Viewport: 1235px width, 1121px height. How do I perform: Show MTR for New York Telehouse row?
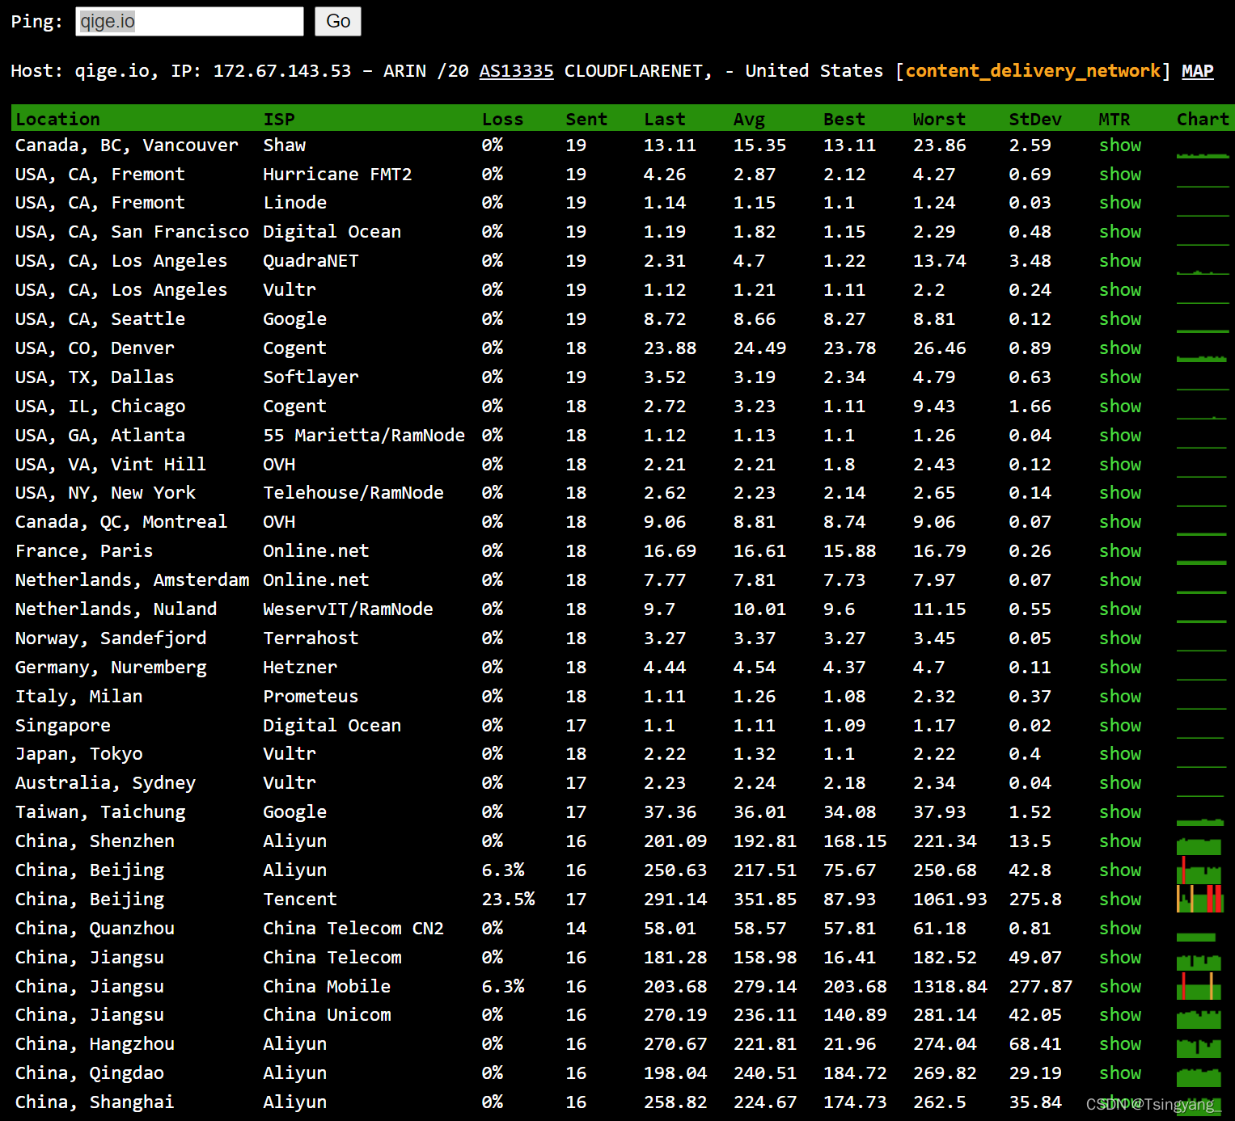click(1120, 493)
